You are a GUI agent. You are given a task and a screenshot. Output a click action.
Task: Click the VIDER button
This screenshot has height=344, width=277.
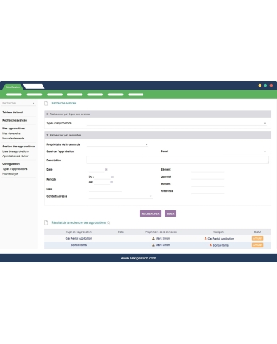170,213
